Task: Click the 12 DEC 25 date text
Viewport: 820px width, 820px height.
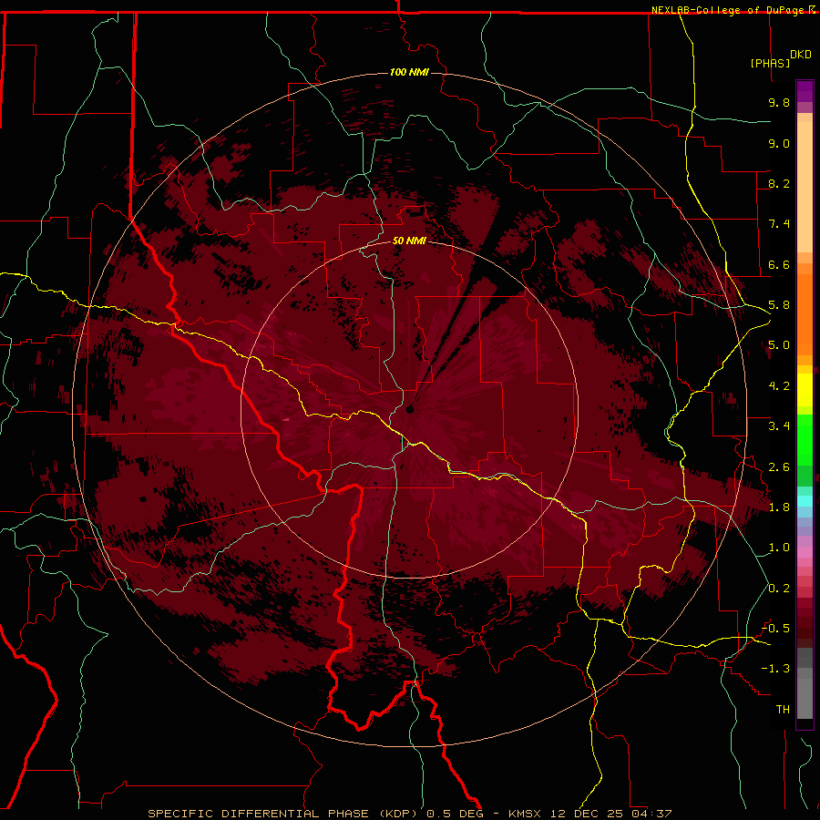Action: 587,814
